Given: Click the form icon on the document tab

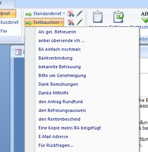Looking at the screenshot, I should point(18,52).
